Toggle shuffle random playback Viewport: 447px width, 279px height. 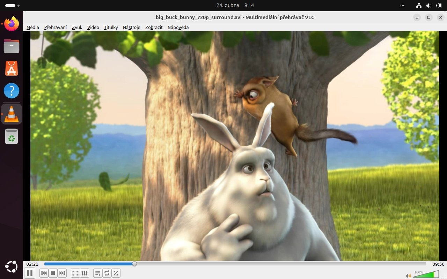[116, 273]
